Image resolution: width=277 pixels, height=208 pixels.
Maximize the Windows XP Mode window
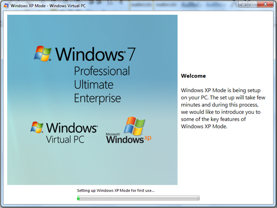pyautogui.click(x=253, y=4)
